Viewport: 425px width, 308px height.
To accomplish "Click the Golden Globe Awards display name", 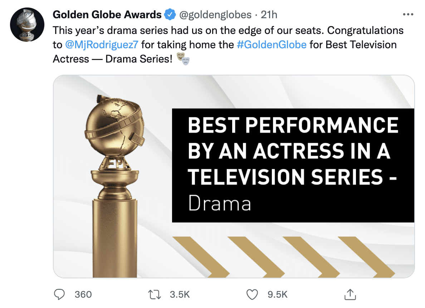I will [106, 14].
